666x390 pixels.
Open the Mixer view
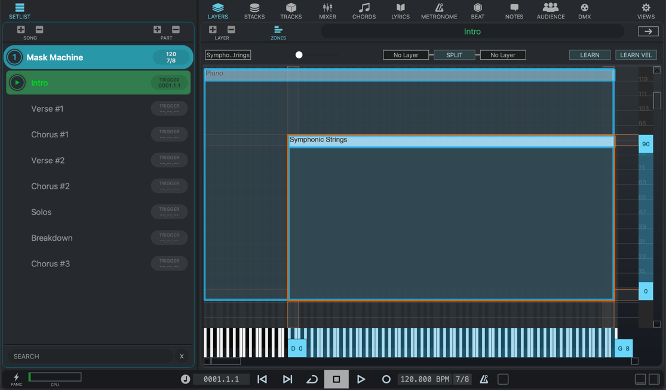tap(327, 11)
